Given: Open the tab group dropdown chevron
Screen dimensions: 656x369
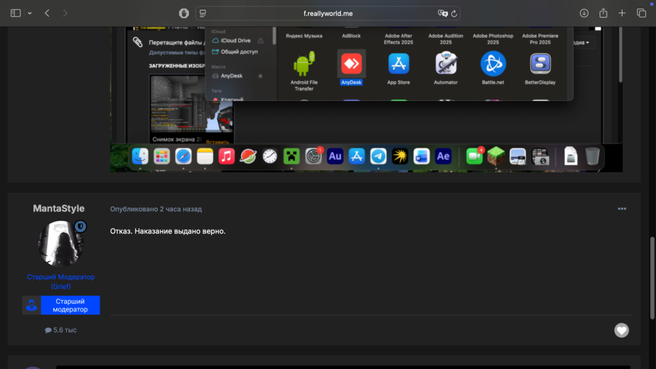Looking at the screenshot, I should tap(30, 13).
